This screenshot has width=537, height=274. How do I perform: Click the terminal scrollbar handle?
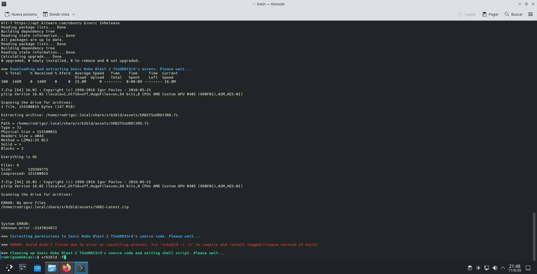tap(534, 237)
